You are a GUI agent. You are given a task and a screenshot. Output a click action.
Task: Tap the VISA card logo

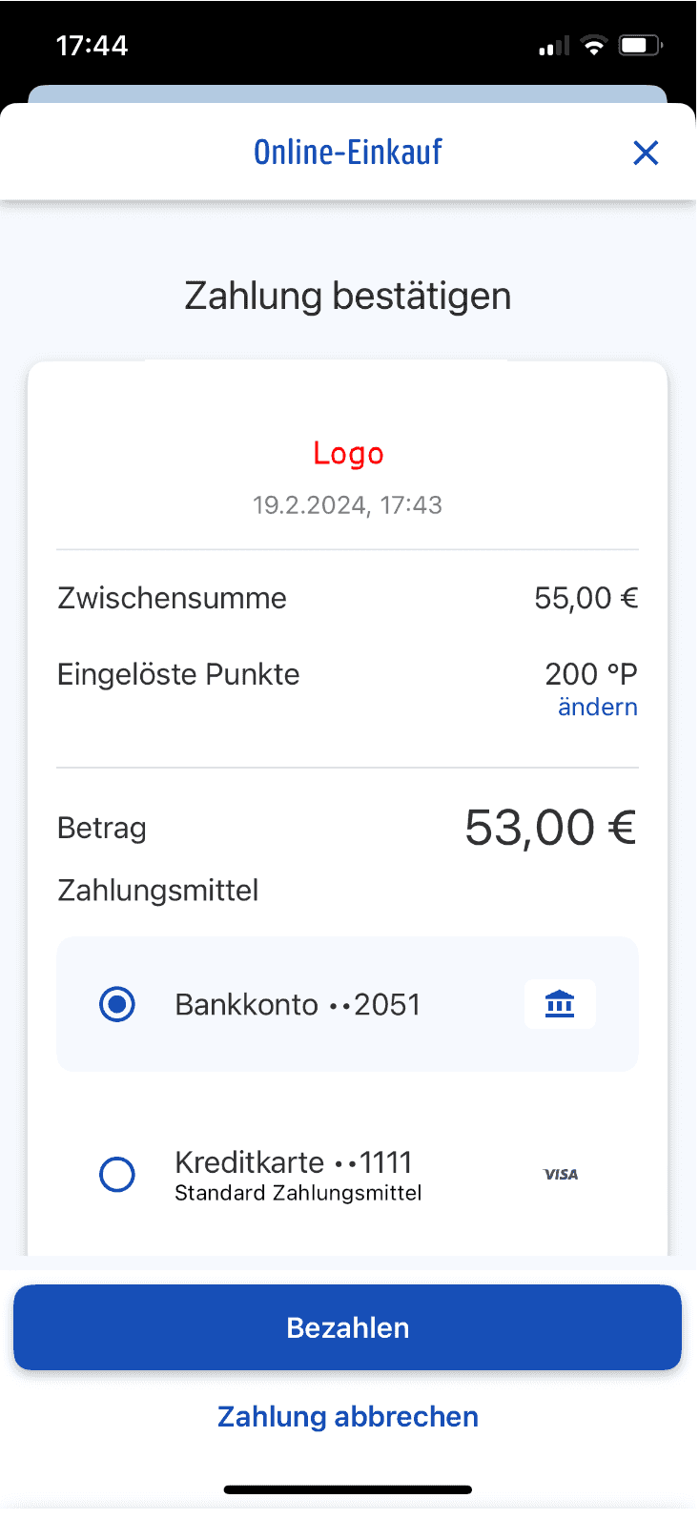[561, 1175]
